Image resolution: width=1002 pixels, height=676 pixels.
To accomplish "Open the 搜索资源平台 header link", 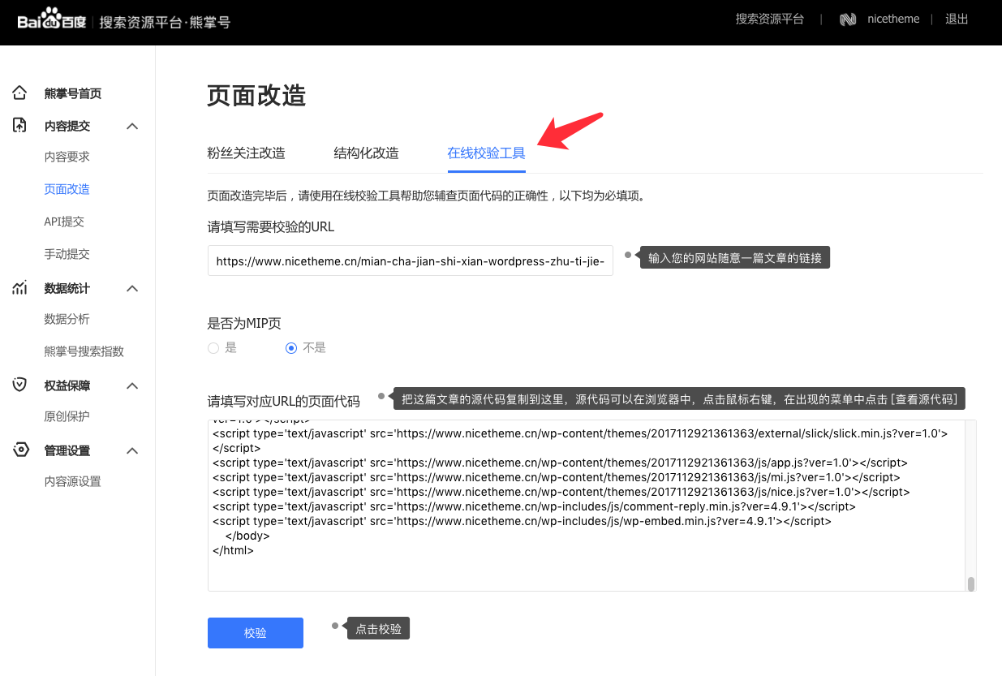I will click(x=770, y=19).
